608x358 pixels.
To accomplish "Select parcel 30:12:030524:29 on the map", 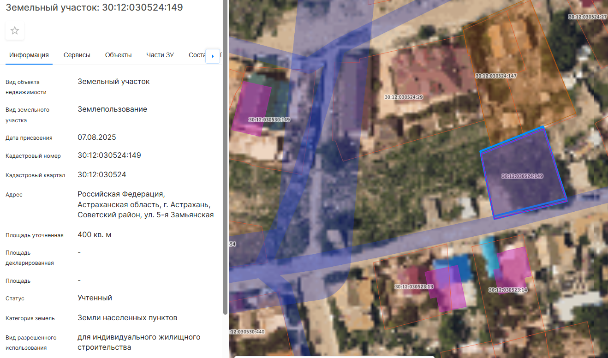I will pyautogui.click(x=404, y=97).
